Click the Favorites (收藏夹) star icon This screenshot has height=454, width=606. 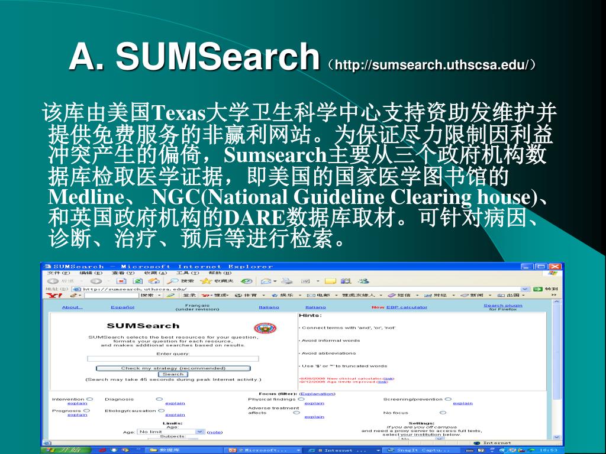coord(205,281)
